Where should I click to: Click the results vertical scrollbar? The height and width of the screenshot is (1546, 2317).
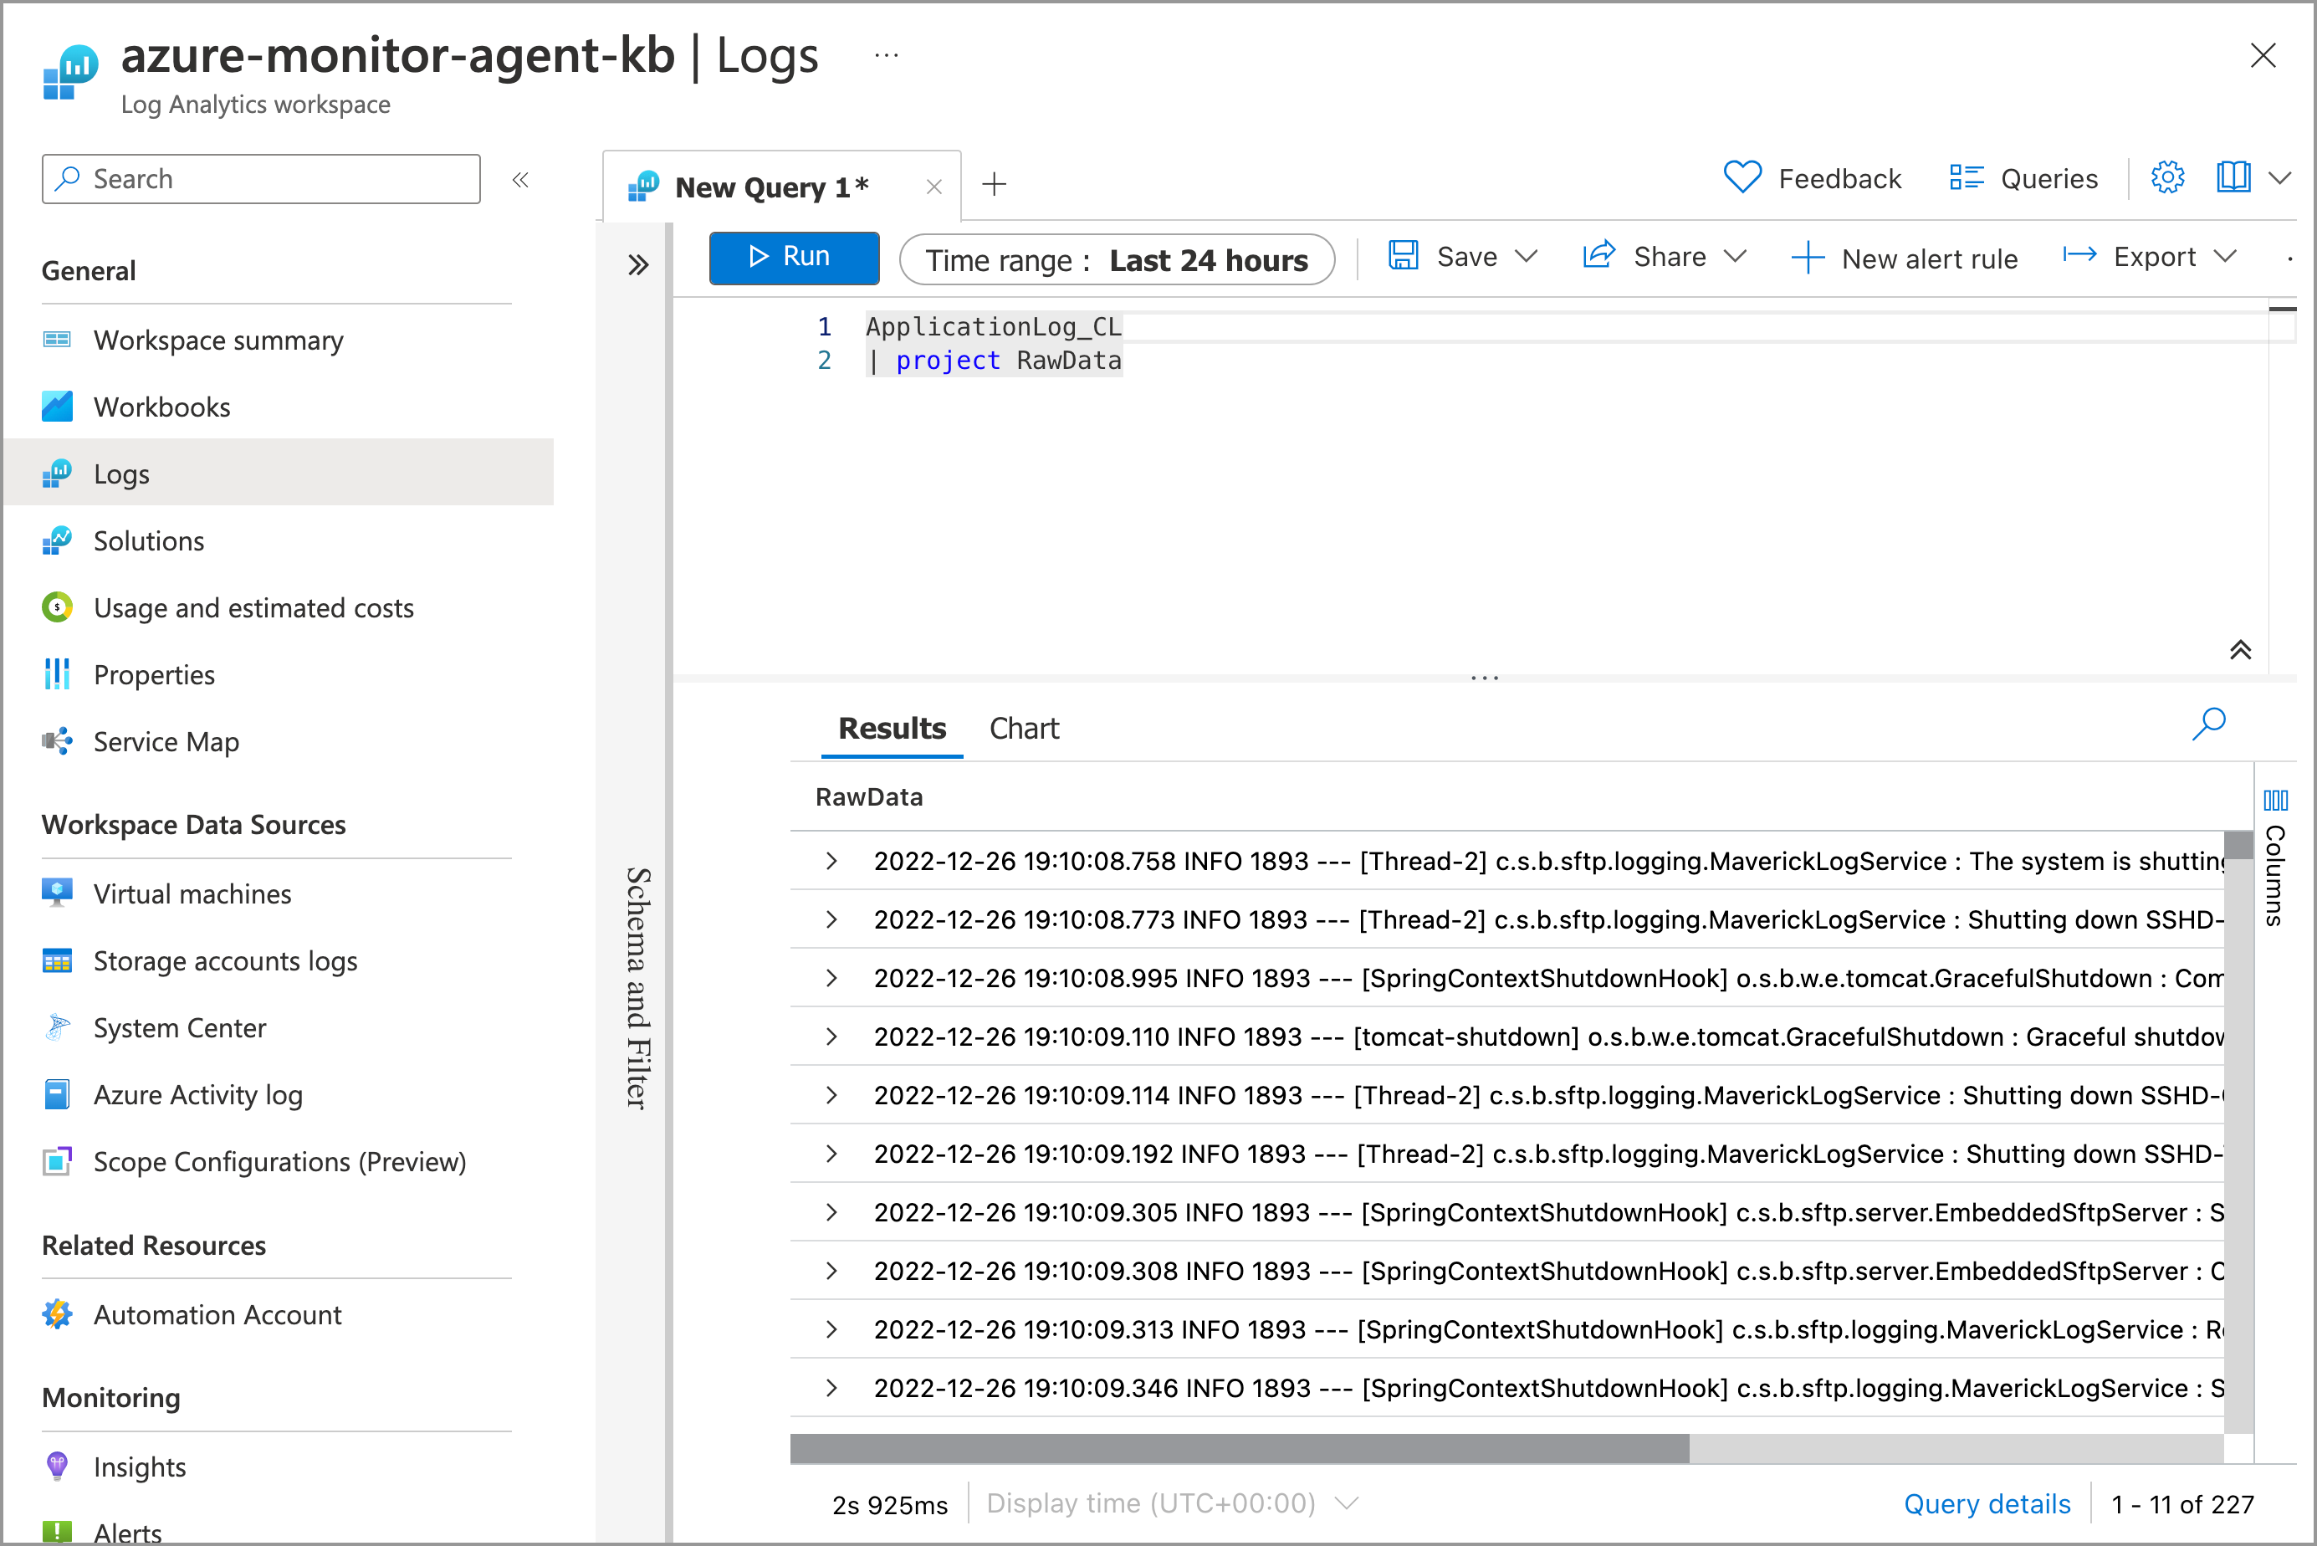pyautogui.click(x=2238, y=846)
